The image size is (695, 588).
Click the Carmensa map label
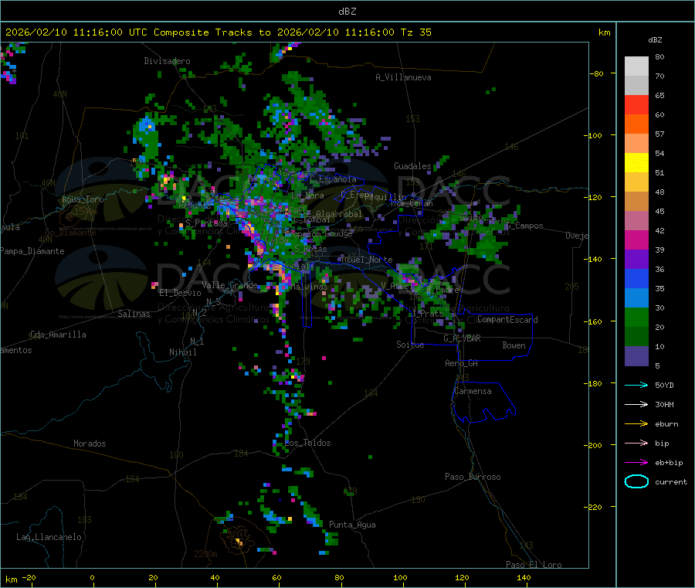[473, 391]
